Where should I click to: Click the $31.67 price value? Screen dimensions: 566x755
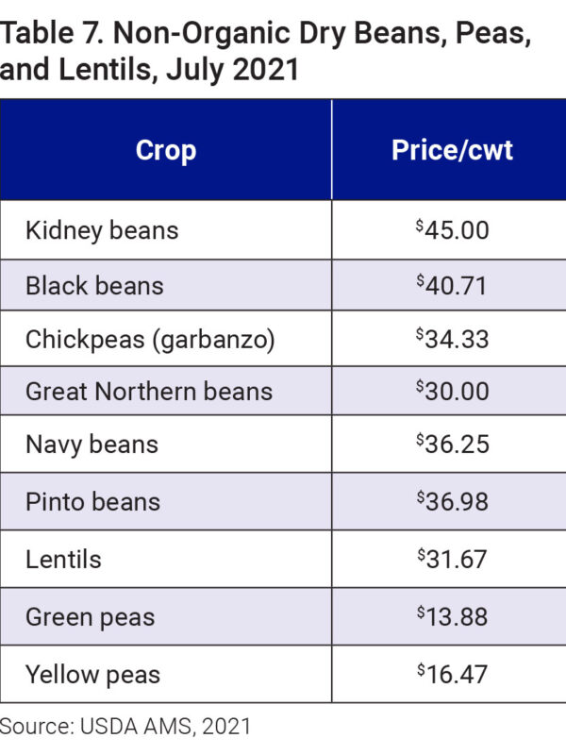[x=452, y=559]
